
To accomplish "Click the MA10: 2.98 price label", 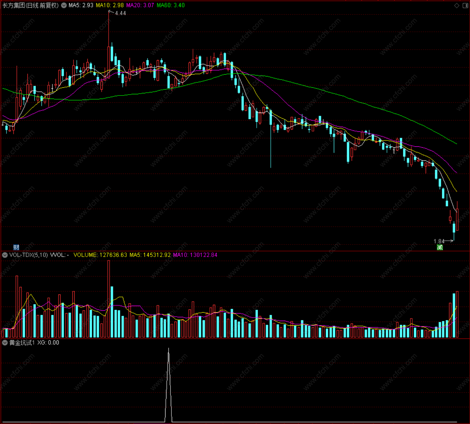I will [110, 5].
